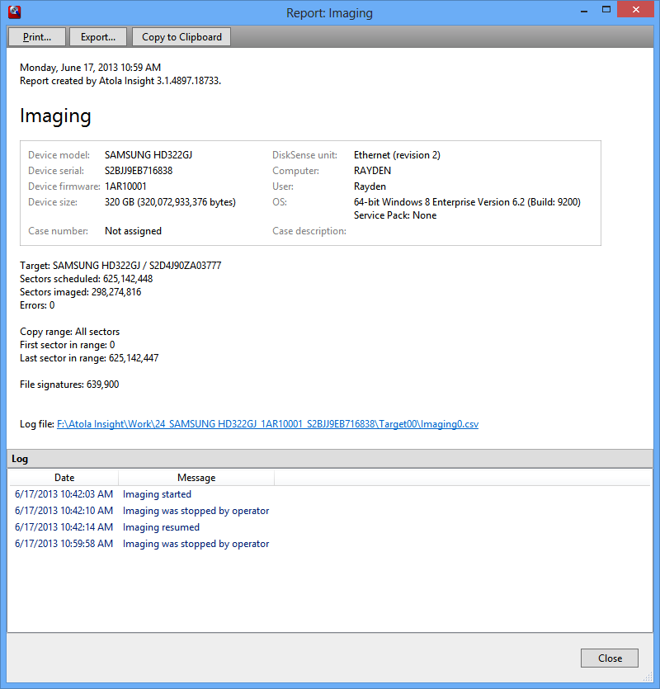Image resolution: width=660 pixels, height=689 pixels.
Task: Click the Imaging report heading
Action: [55, 116]
